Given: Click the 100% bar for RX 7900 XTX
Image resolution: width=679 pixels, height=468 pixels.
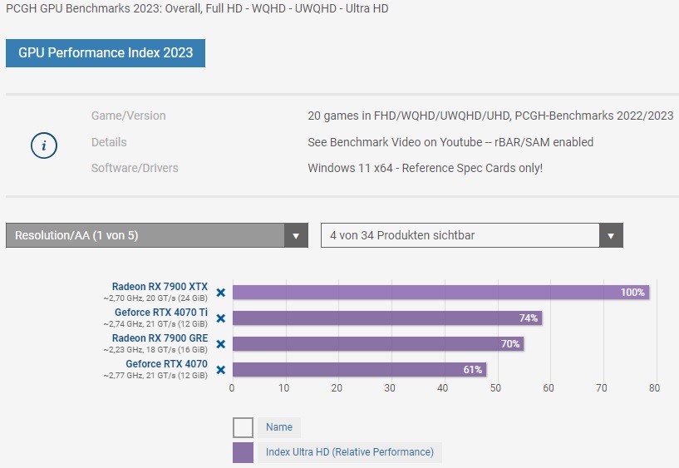Looking at the screenshot, I should click(440, 293).
